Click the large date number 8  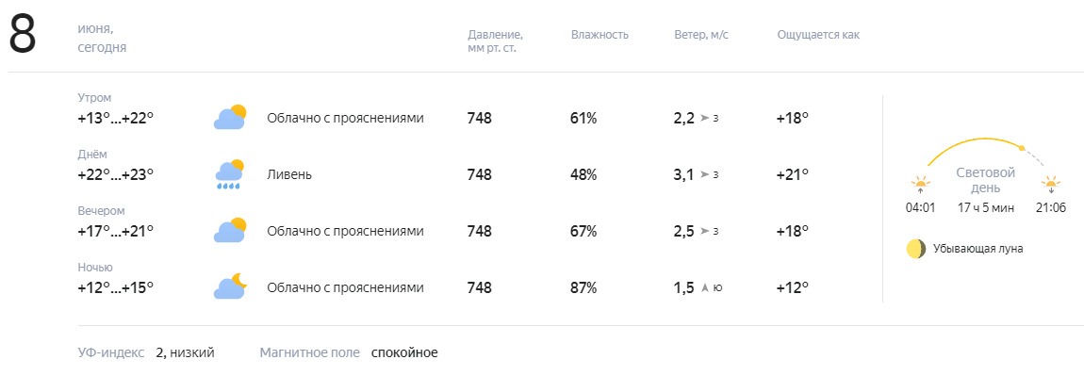tap(22, 35)
